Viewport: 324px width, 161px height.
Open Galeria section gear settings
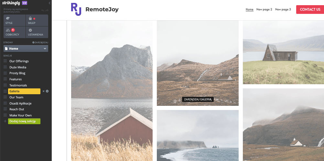tap(47, 91)
